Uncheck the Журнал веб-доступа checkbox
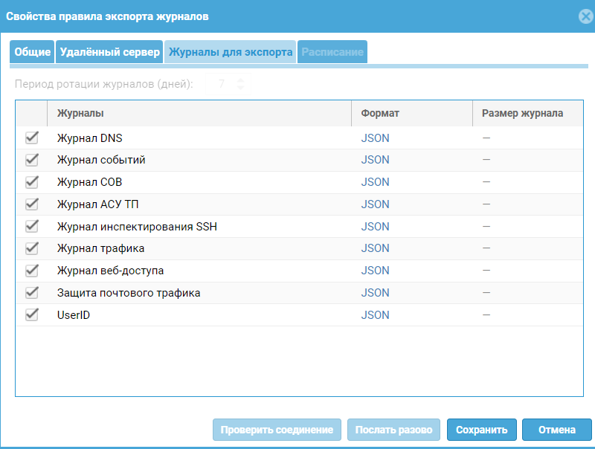The width and height of the screenshot is (595, 449). 31,271
